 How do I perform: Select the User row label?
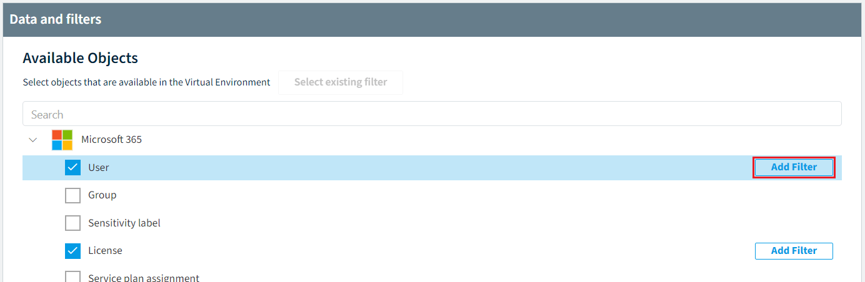99,168
